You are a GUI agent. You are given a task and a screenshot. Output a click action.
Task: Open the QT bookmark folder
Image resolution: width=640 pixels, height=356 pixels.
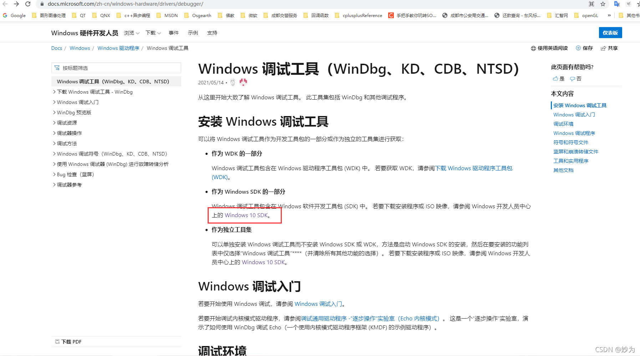click(79, 15)
